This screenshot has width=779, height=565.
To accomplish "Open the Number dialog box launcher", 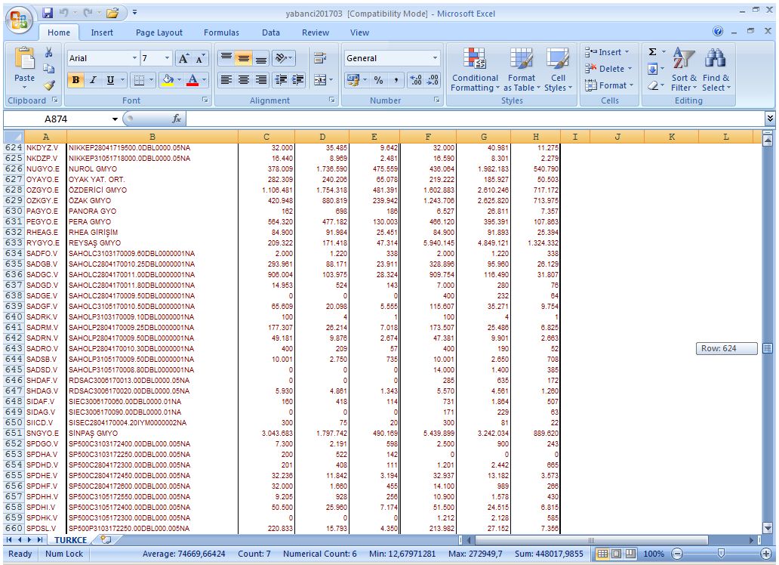I will [x=437, y=100].
